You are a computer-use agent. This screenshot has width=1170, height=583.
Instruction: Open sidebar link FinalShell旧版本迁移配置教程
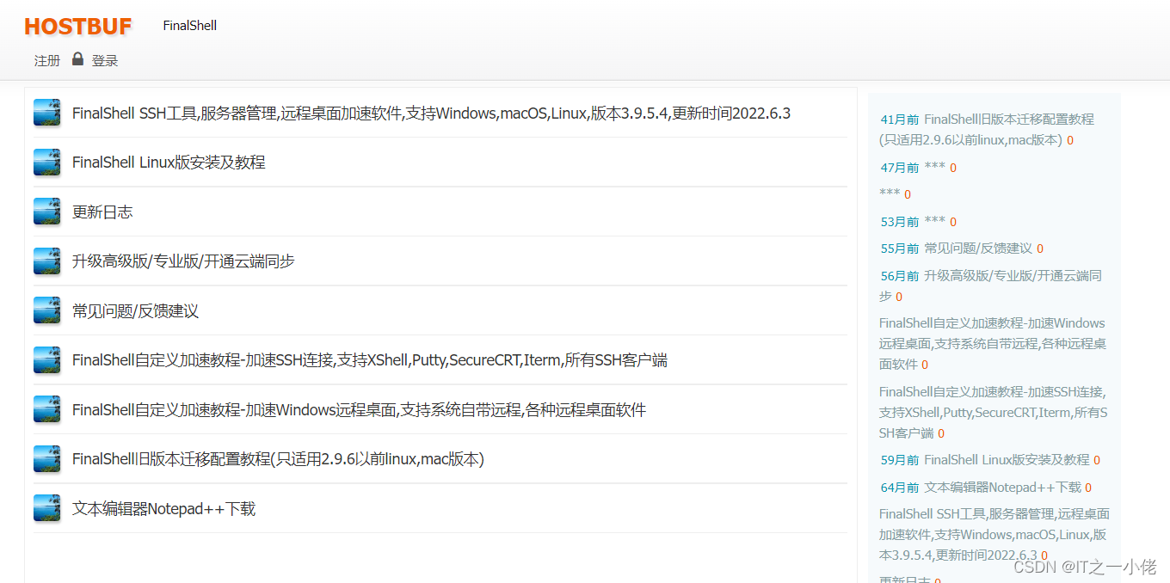pos(988,130)
